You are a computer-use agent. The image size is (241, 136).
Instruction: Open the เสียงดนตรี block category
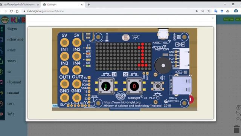tap(14, 82)
